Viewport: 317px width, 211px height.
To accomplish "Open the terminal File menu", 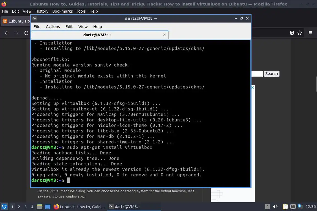I will pyautogui.click(x=37, y=27).
